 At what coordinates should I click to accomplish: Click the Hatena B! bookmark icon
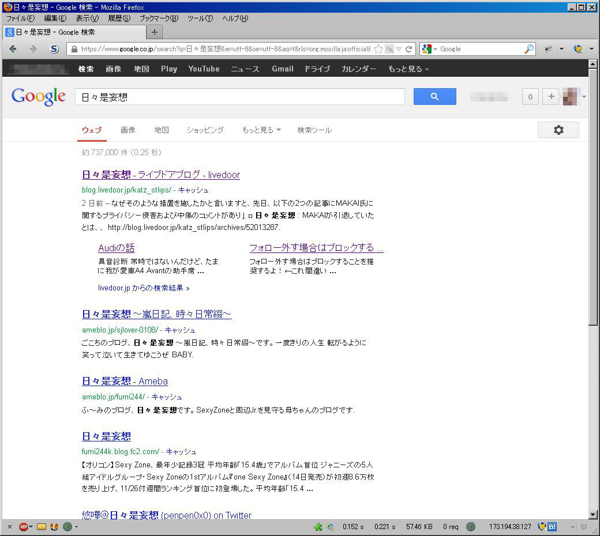point(552,527)
